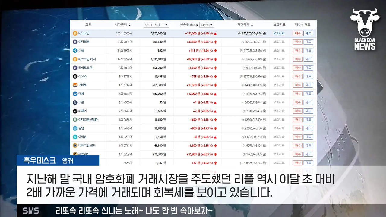
Task: Click 매도 in the 아이콘 row
Action: click(308, 137)
